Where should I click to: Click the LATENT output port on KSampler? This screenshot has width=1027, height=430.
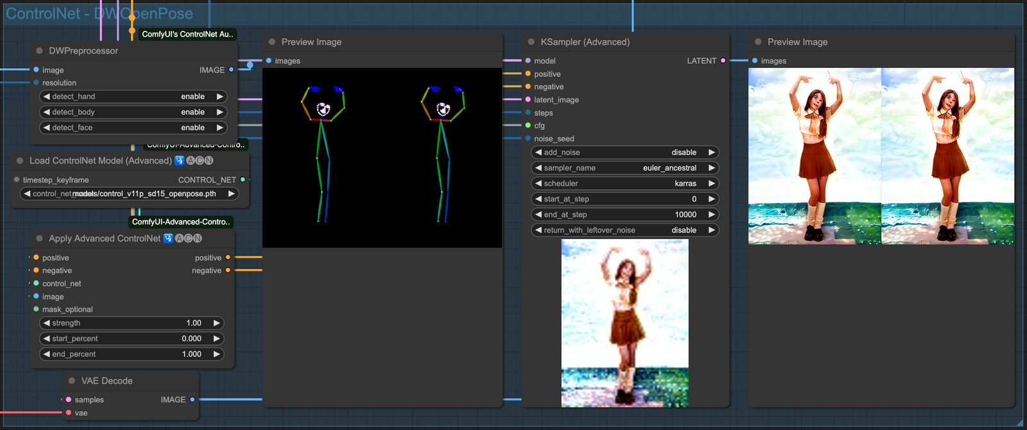tap(723, 61)
